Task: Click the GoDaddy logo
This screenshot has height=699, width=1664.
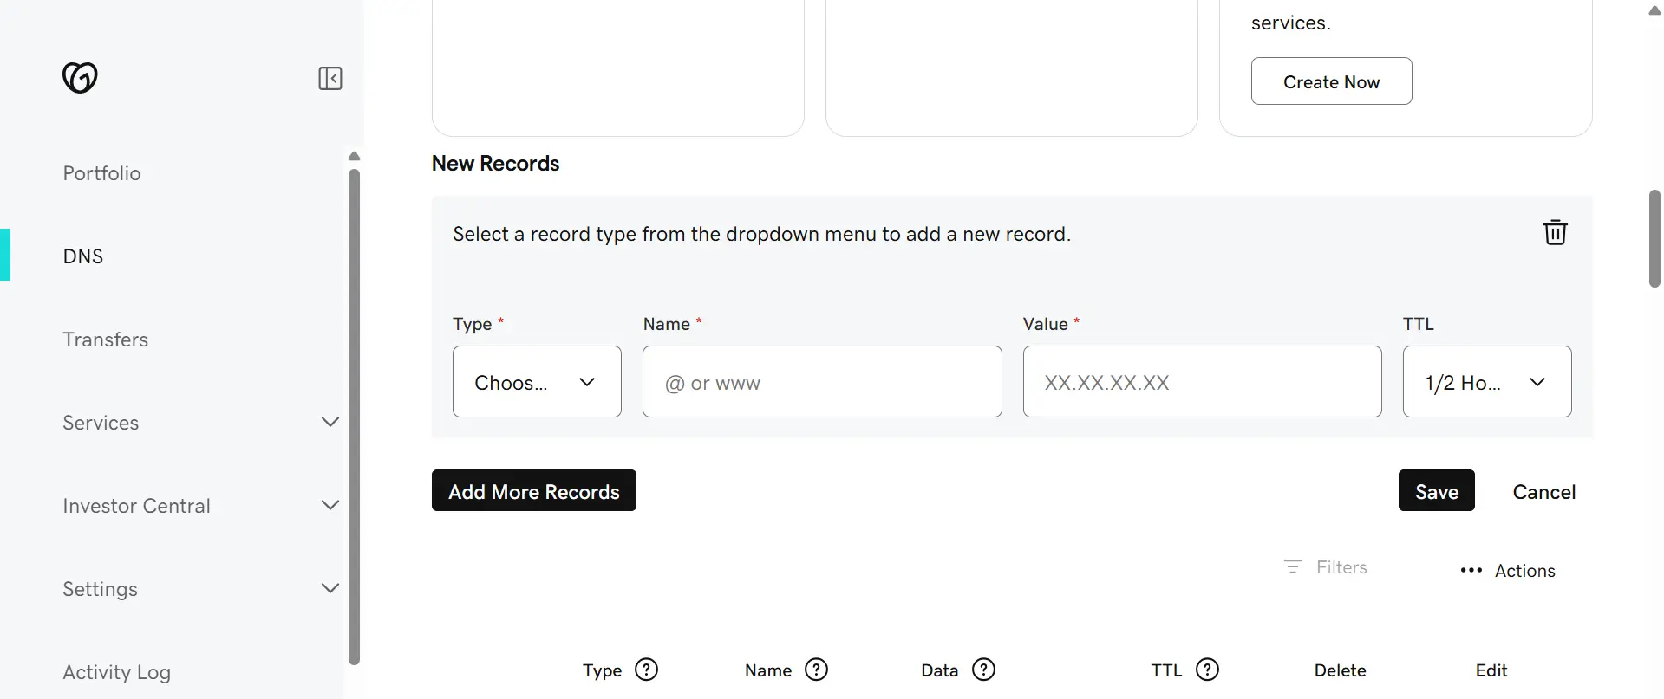Action: click(x=80, y=78)
